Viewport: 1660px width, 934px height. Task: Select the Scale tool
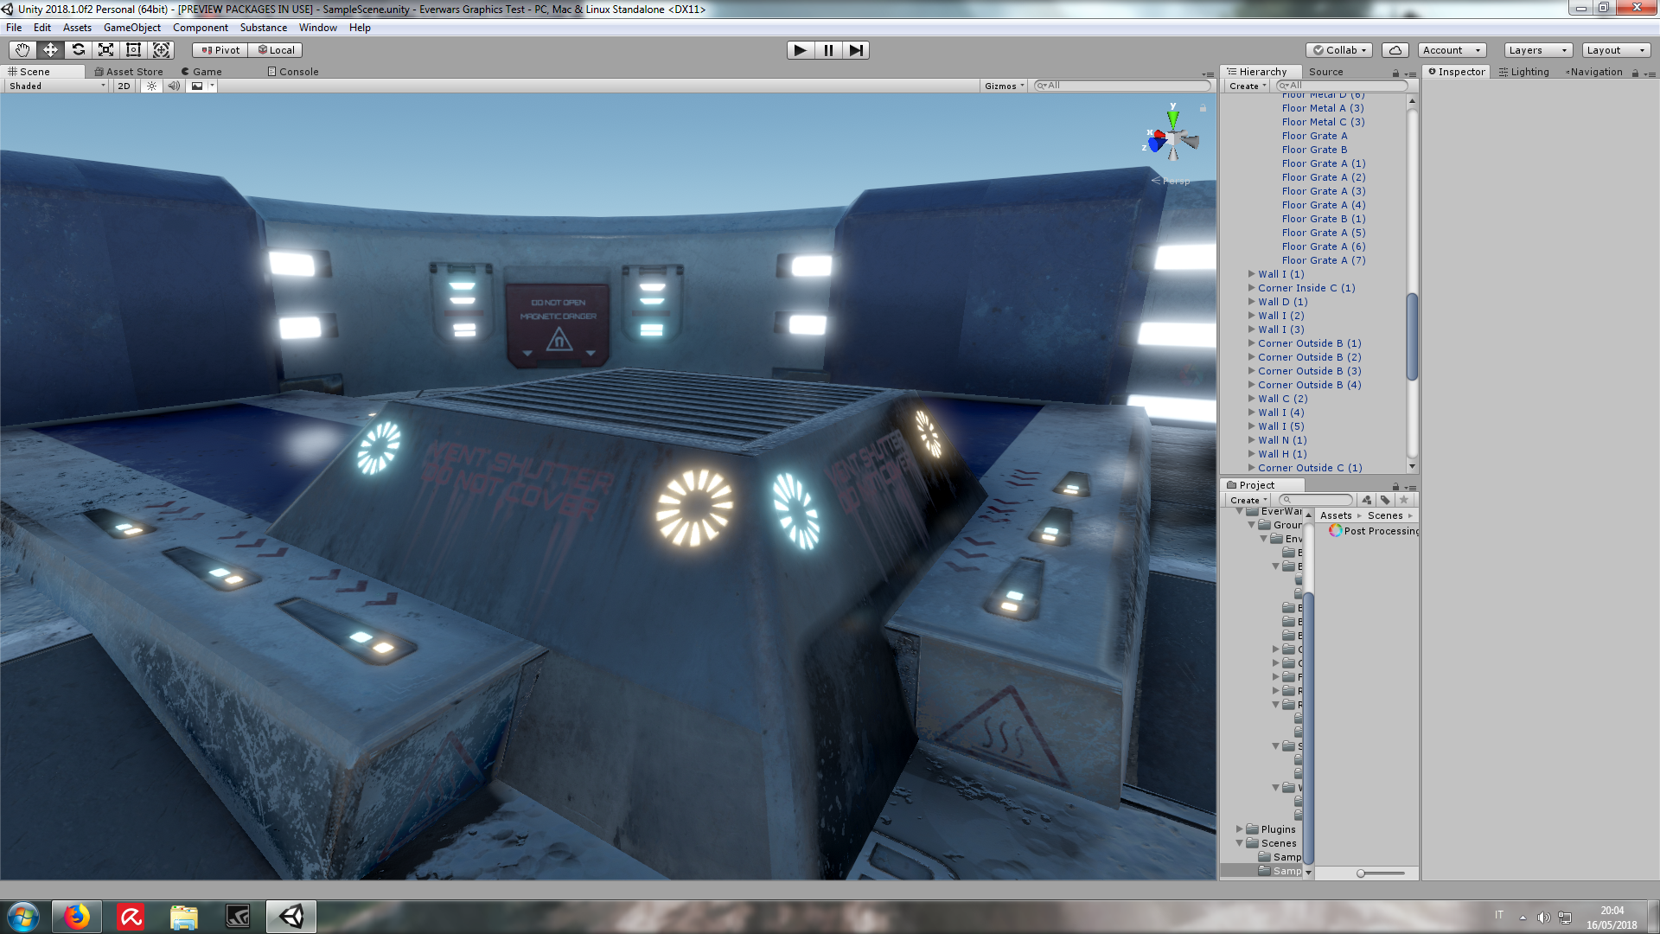click(x=105, y=50)
